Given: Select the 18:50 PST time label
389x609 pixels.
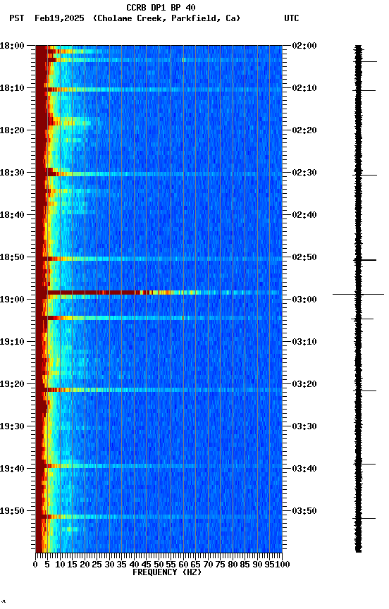Looking at the screenshot, I should tap(12, 257).
